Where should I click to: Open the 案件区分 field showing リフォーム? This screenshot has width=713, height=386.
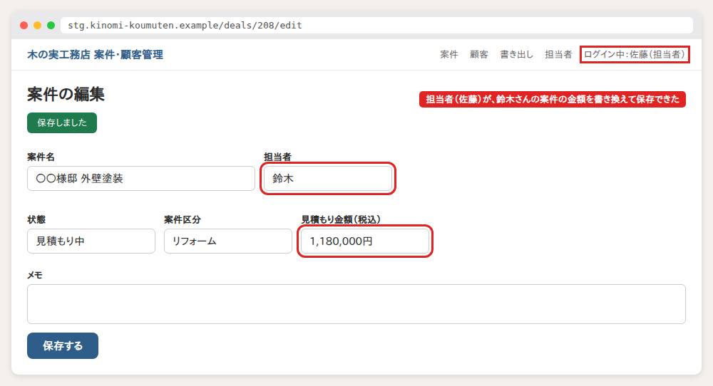228,241
